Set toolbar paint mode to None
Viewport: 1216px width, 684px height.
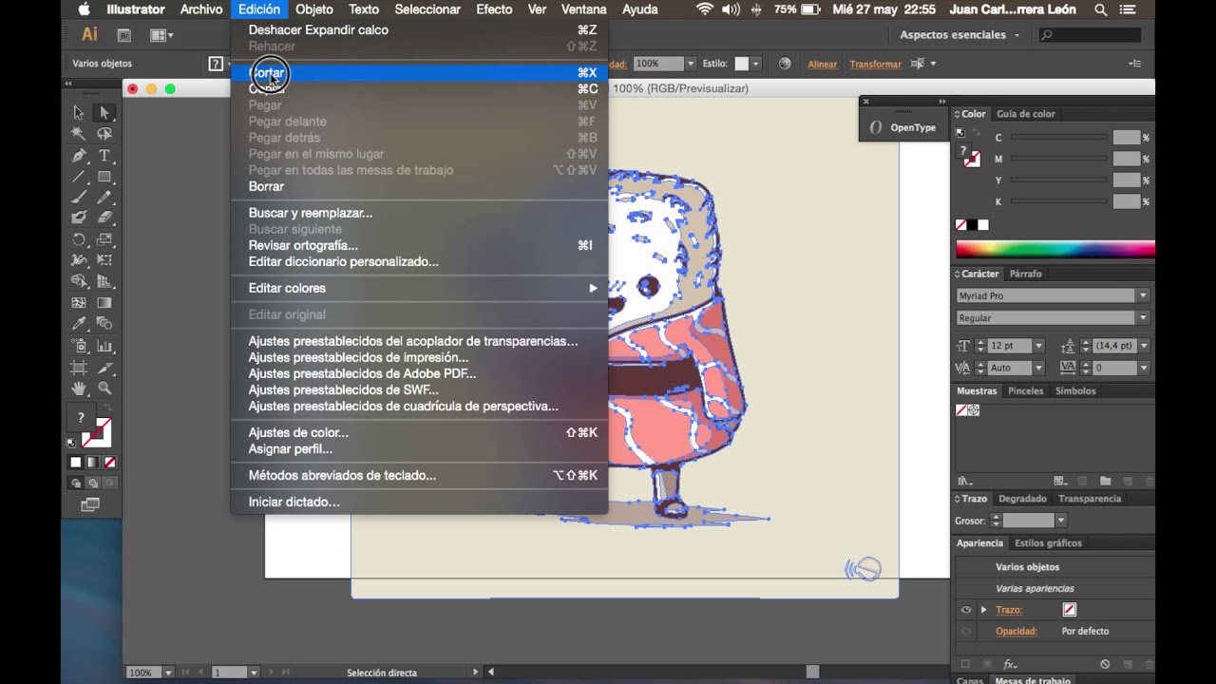[110, 463]
